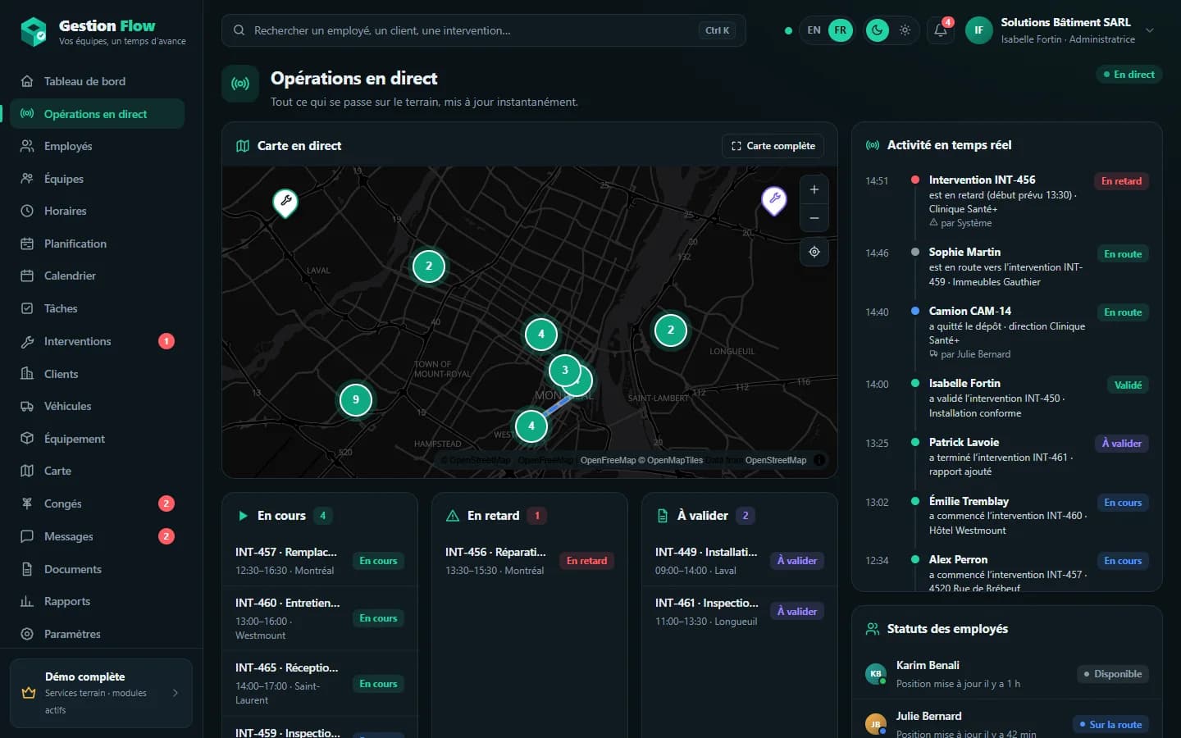Expand the Démo complète card chevron
Image resolution: width=1181 pixels, height=738 pixels.
point(176,693)
